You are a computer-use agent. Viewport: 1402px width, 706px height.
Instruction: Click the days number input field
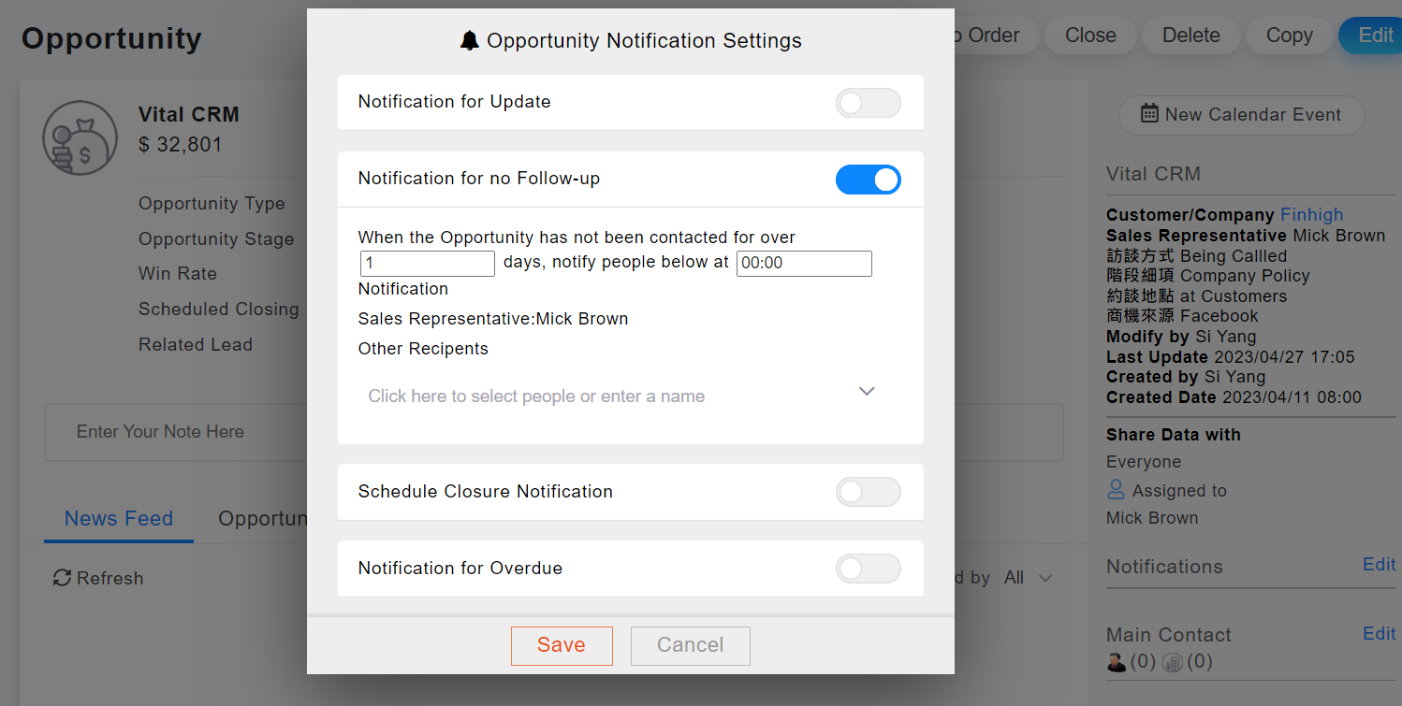pos(427,264)
